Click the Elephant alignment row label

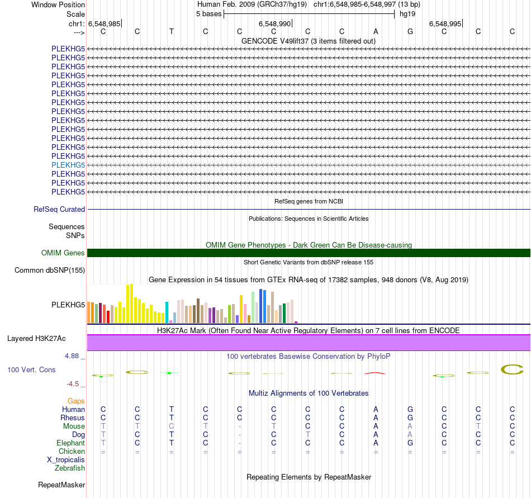(70, 443)
